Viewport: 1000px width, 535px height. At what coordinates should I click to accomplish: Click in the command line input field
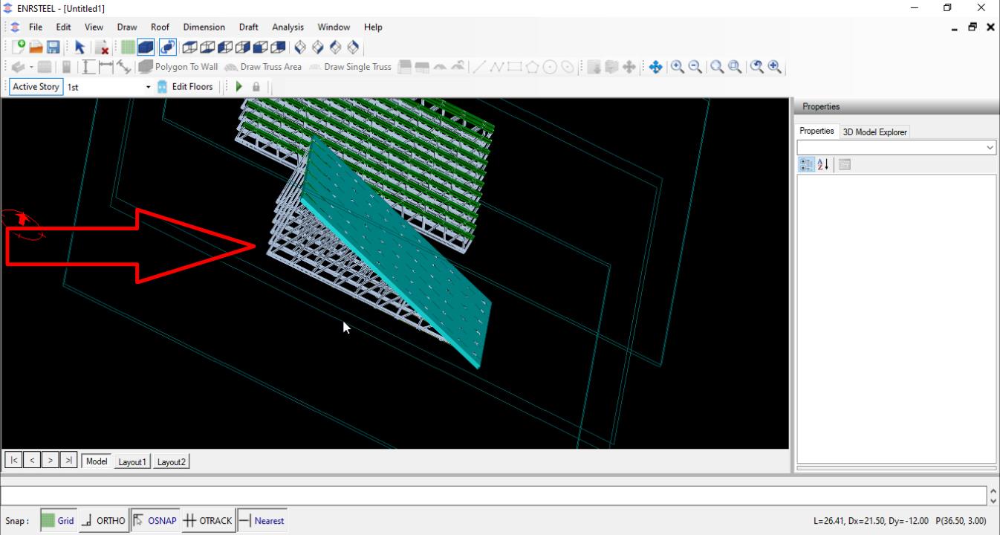490,496
